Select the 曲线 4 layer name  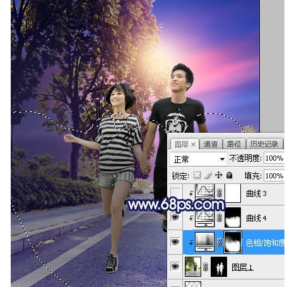point(256,218)
